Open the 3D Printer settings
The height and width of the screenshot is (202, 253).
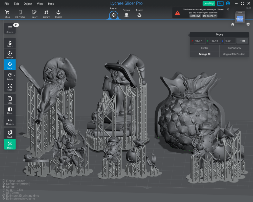point(20,14)
